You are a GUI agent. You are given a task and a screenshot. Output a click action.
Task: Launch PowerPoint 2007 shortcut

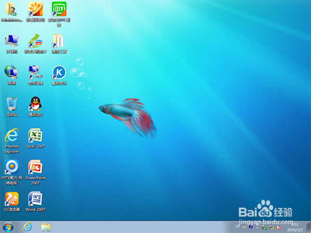coord(35,172)
